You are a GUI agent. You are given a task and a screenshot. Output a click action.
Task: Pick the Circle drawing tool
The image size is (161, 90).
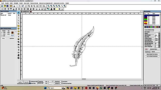point(18,28)
